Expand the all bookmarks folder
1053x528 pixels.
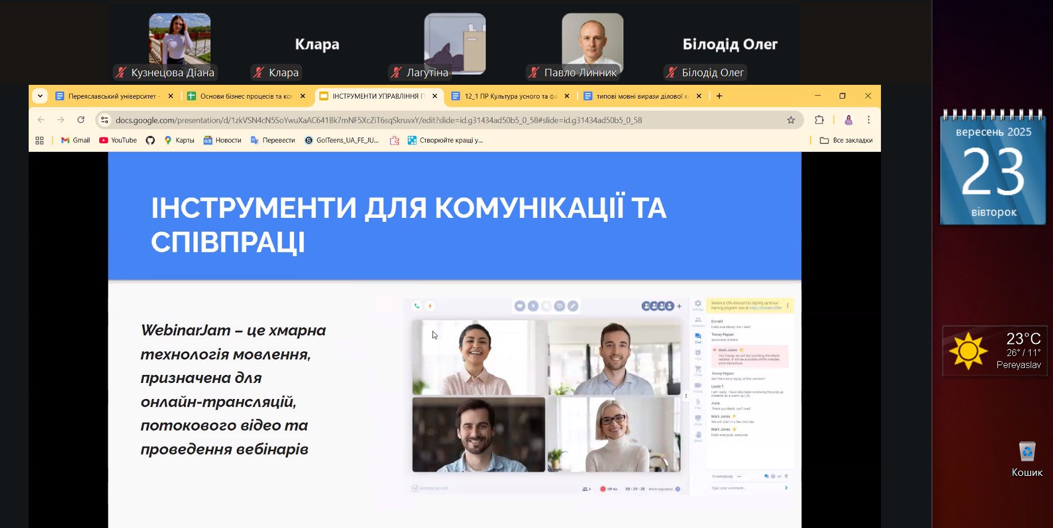[x=846, y=140]
